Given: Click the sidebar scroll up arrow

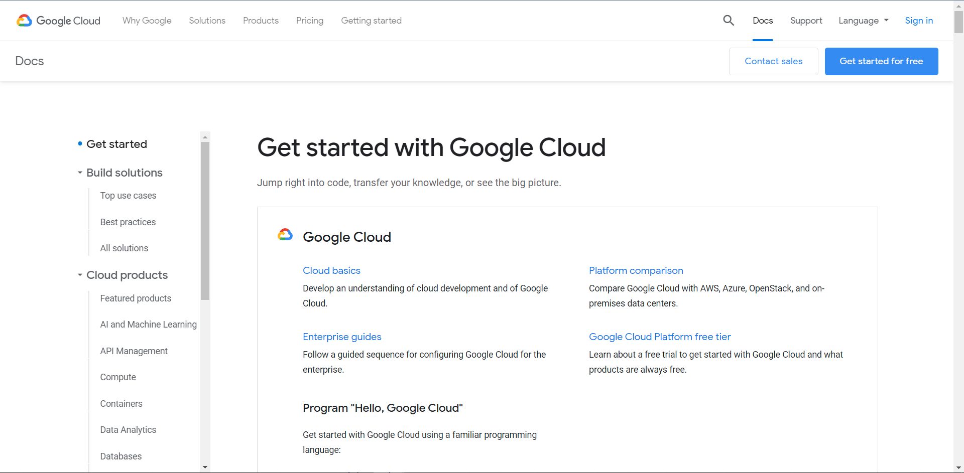Looking at the screenshot, I should tap(205, 136).
